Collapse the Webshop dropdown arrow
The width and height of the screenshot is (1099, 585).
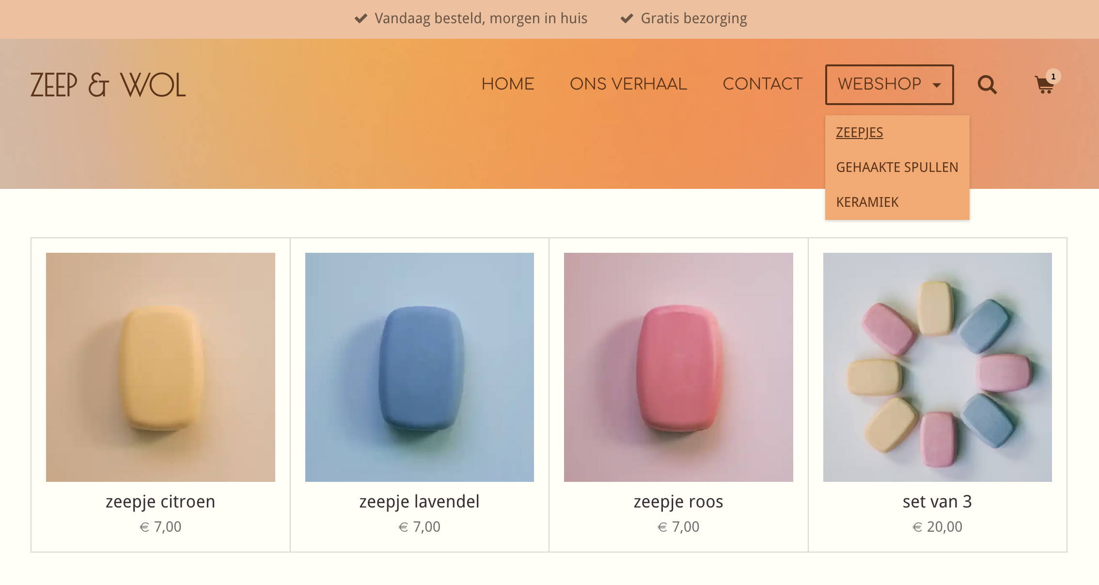tap(937, 85)
